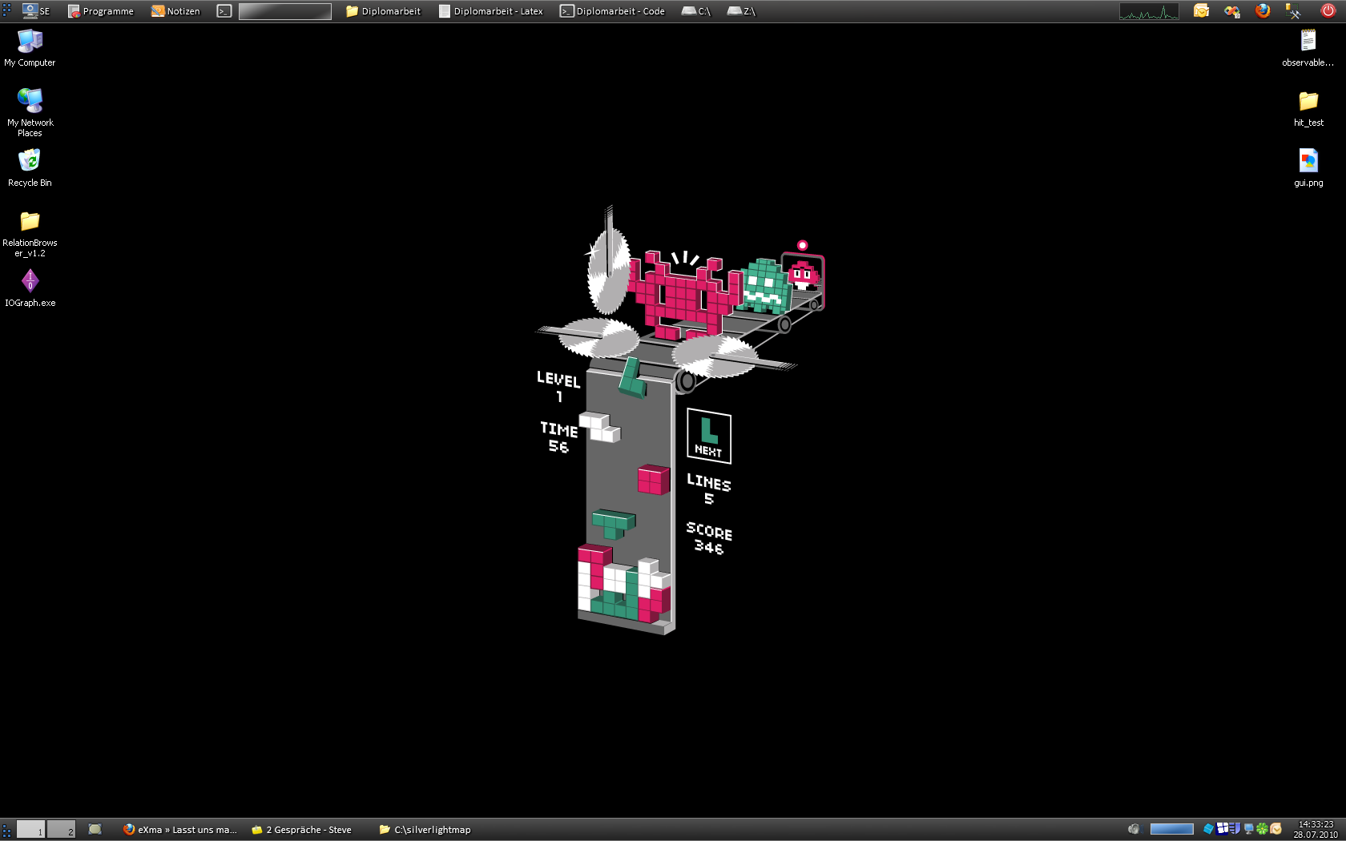Click the Outlook tray icon
Viewport: 1346px width, 841px height.
coord(1275,829)
